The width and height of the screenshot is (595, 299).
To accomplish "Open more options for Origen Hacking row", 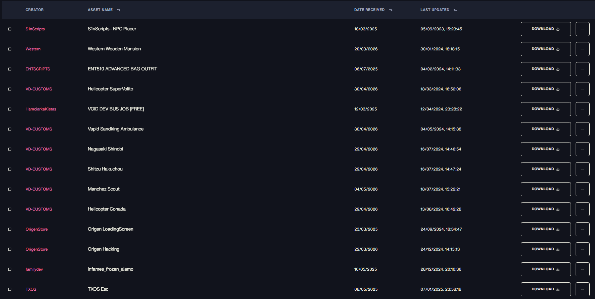I will [582, 249].
